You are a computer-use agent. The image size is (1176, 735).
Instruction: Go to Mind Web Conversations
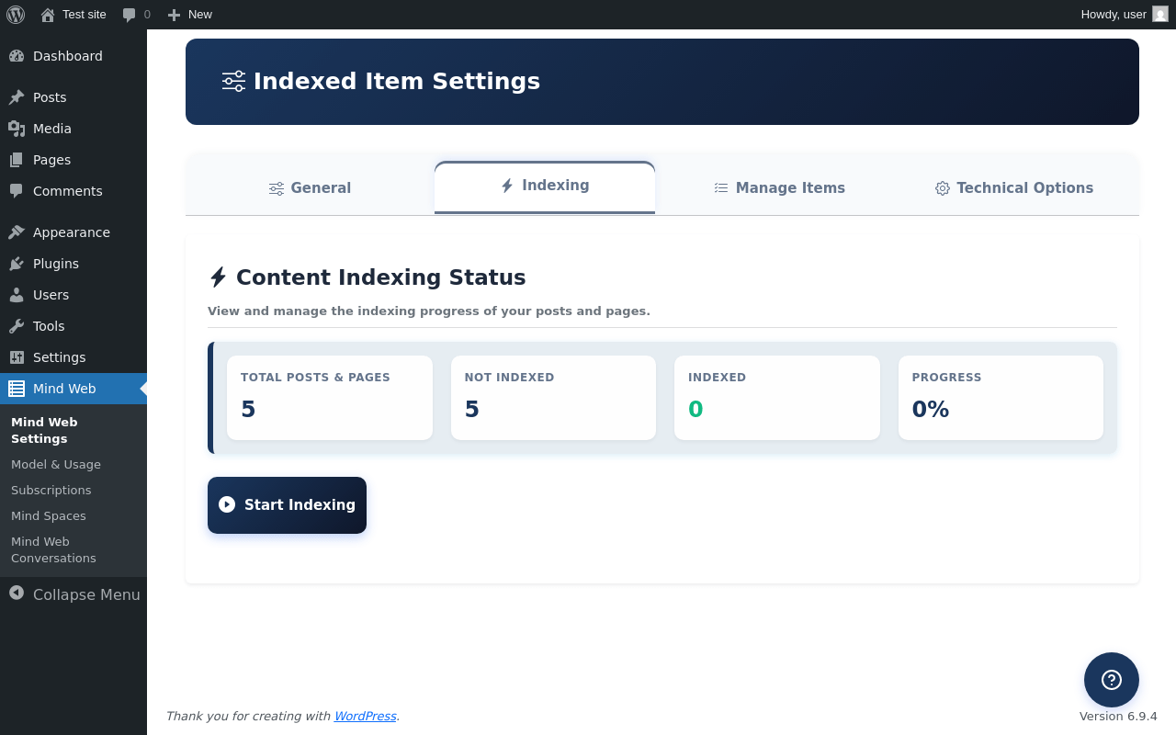point(53,549)
